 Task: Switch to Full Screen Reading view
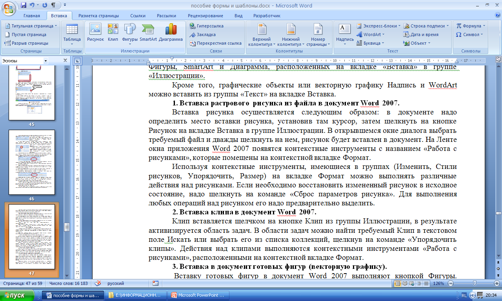(405, 283)
